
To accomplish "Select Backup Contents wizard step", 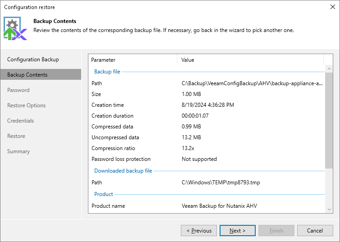I will tap(27, 75).
